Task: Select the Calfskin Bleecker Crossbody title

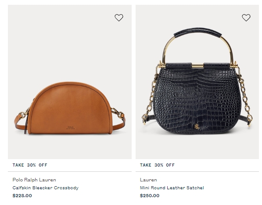Action: tap(46, 188)
